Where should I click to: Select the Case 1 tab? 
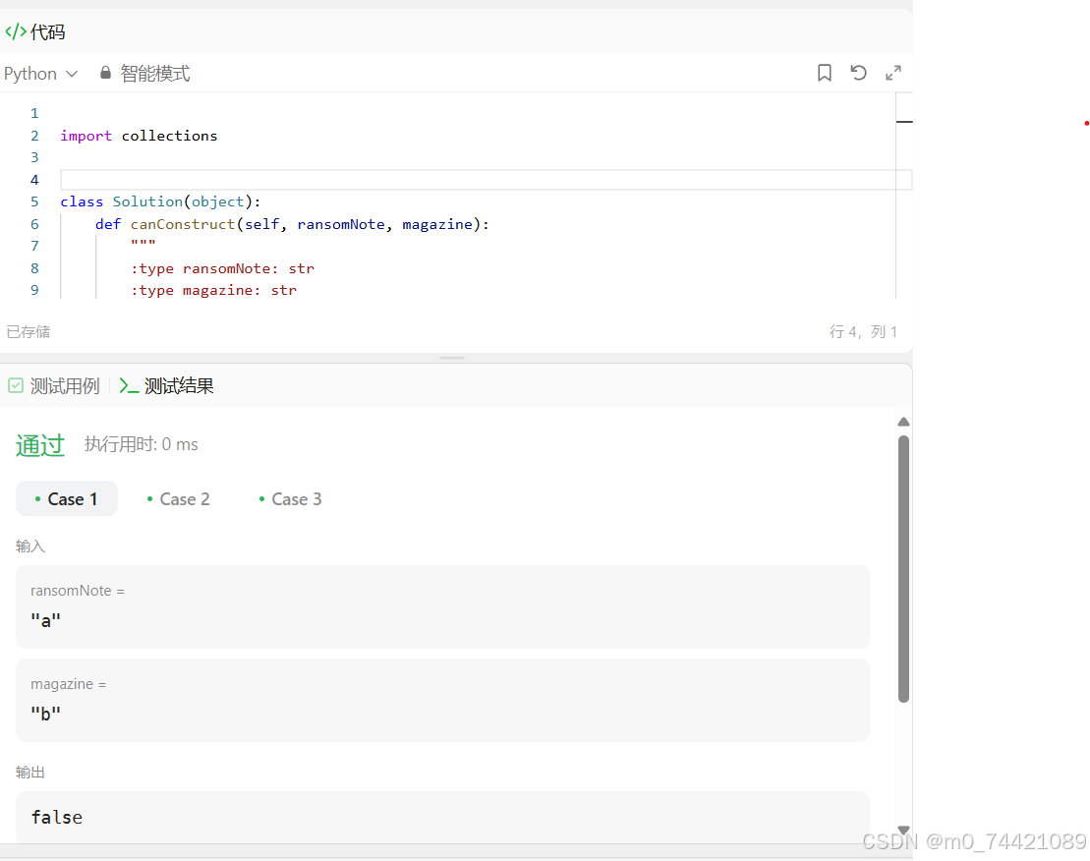[67, 499]
